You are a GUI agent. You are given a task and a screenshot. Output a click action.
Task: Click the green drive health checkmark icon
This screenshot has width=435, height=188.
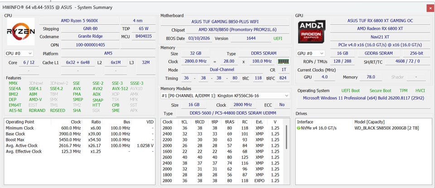click(299, 128)
